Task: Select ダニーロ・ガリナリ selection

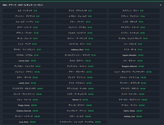Action: click(81, 105)
